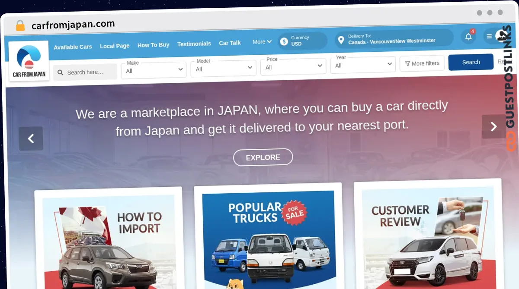This screenshot has width=519, height=289.
Task: Go to next banner slide arrow
Action: pyautogui.click(x=493, y=126)
